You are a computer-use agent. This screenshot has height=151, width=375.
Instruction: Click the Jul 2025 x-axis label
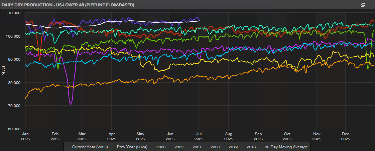(199, 137)
